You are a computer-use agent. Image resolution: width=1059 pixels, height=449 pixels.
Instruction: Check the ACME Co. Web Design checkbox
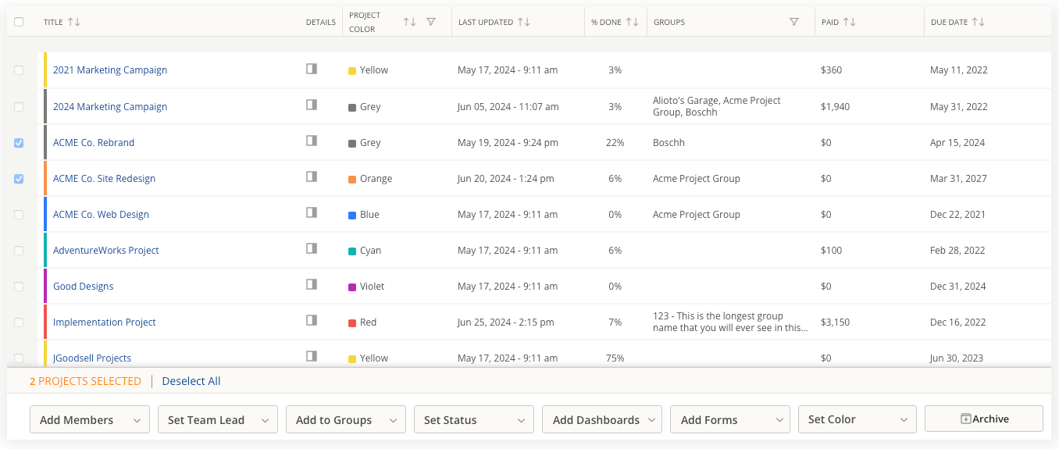coord(19,215)
